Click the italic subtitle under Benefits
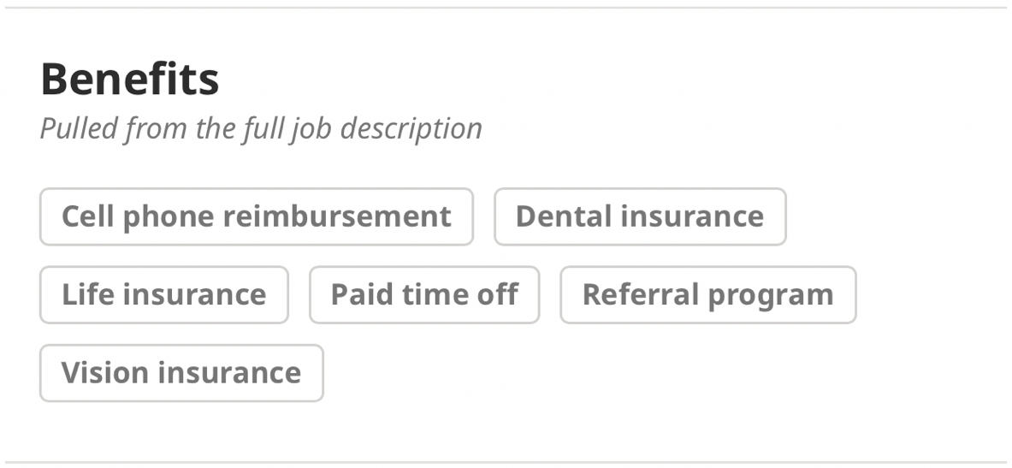 click(261, 128)
